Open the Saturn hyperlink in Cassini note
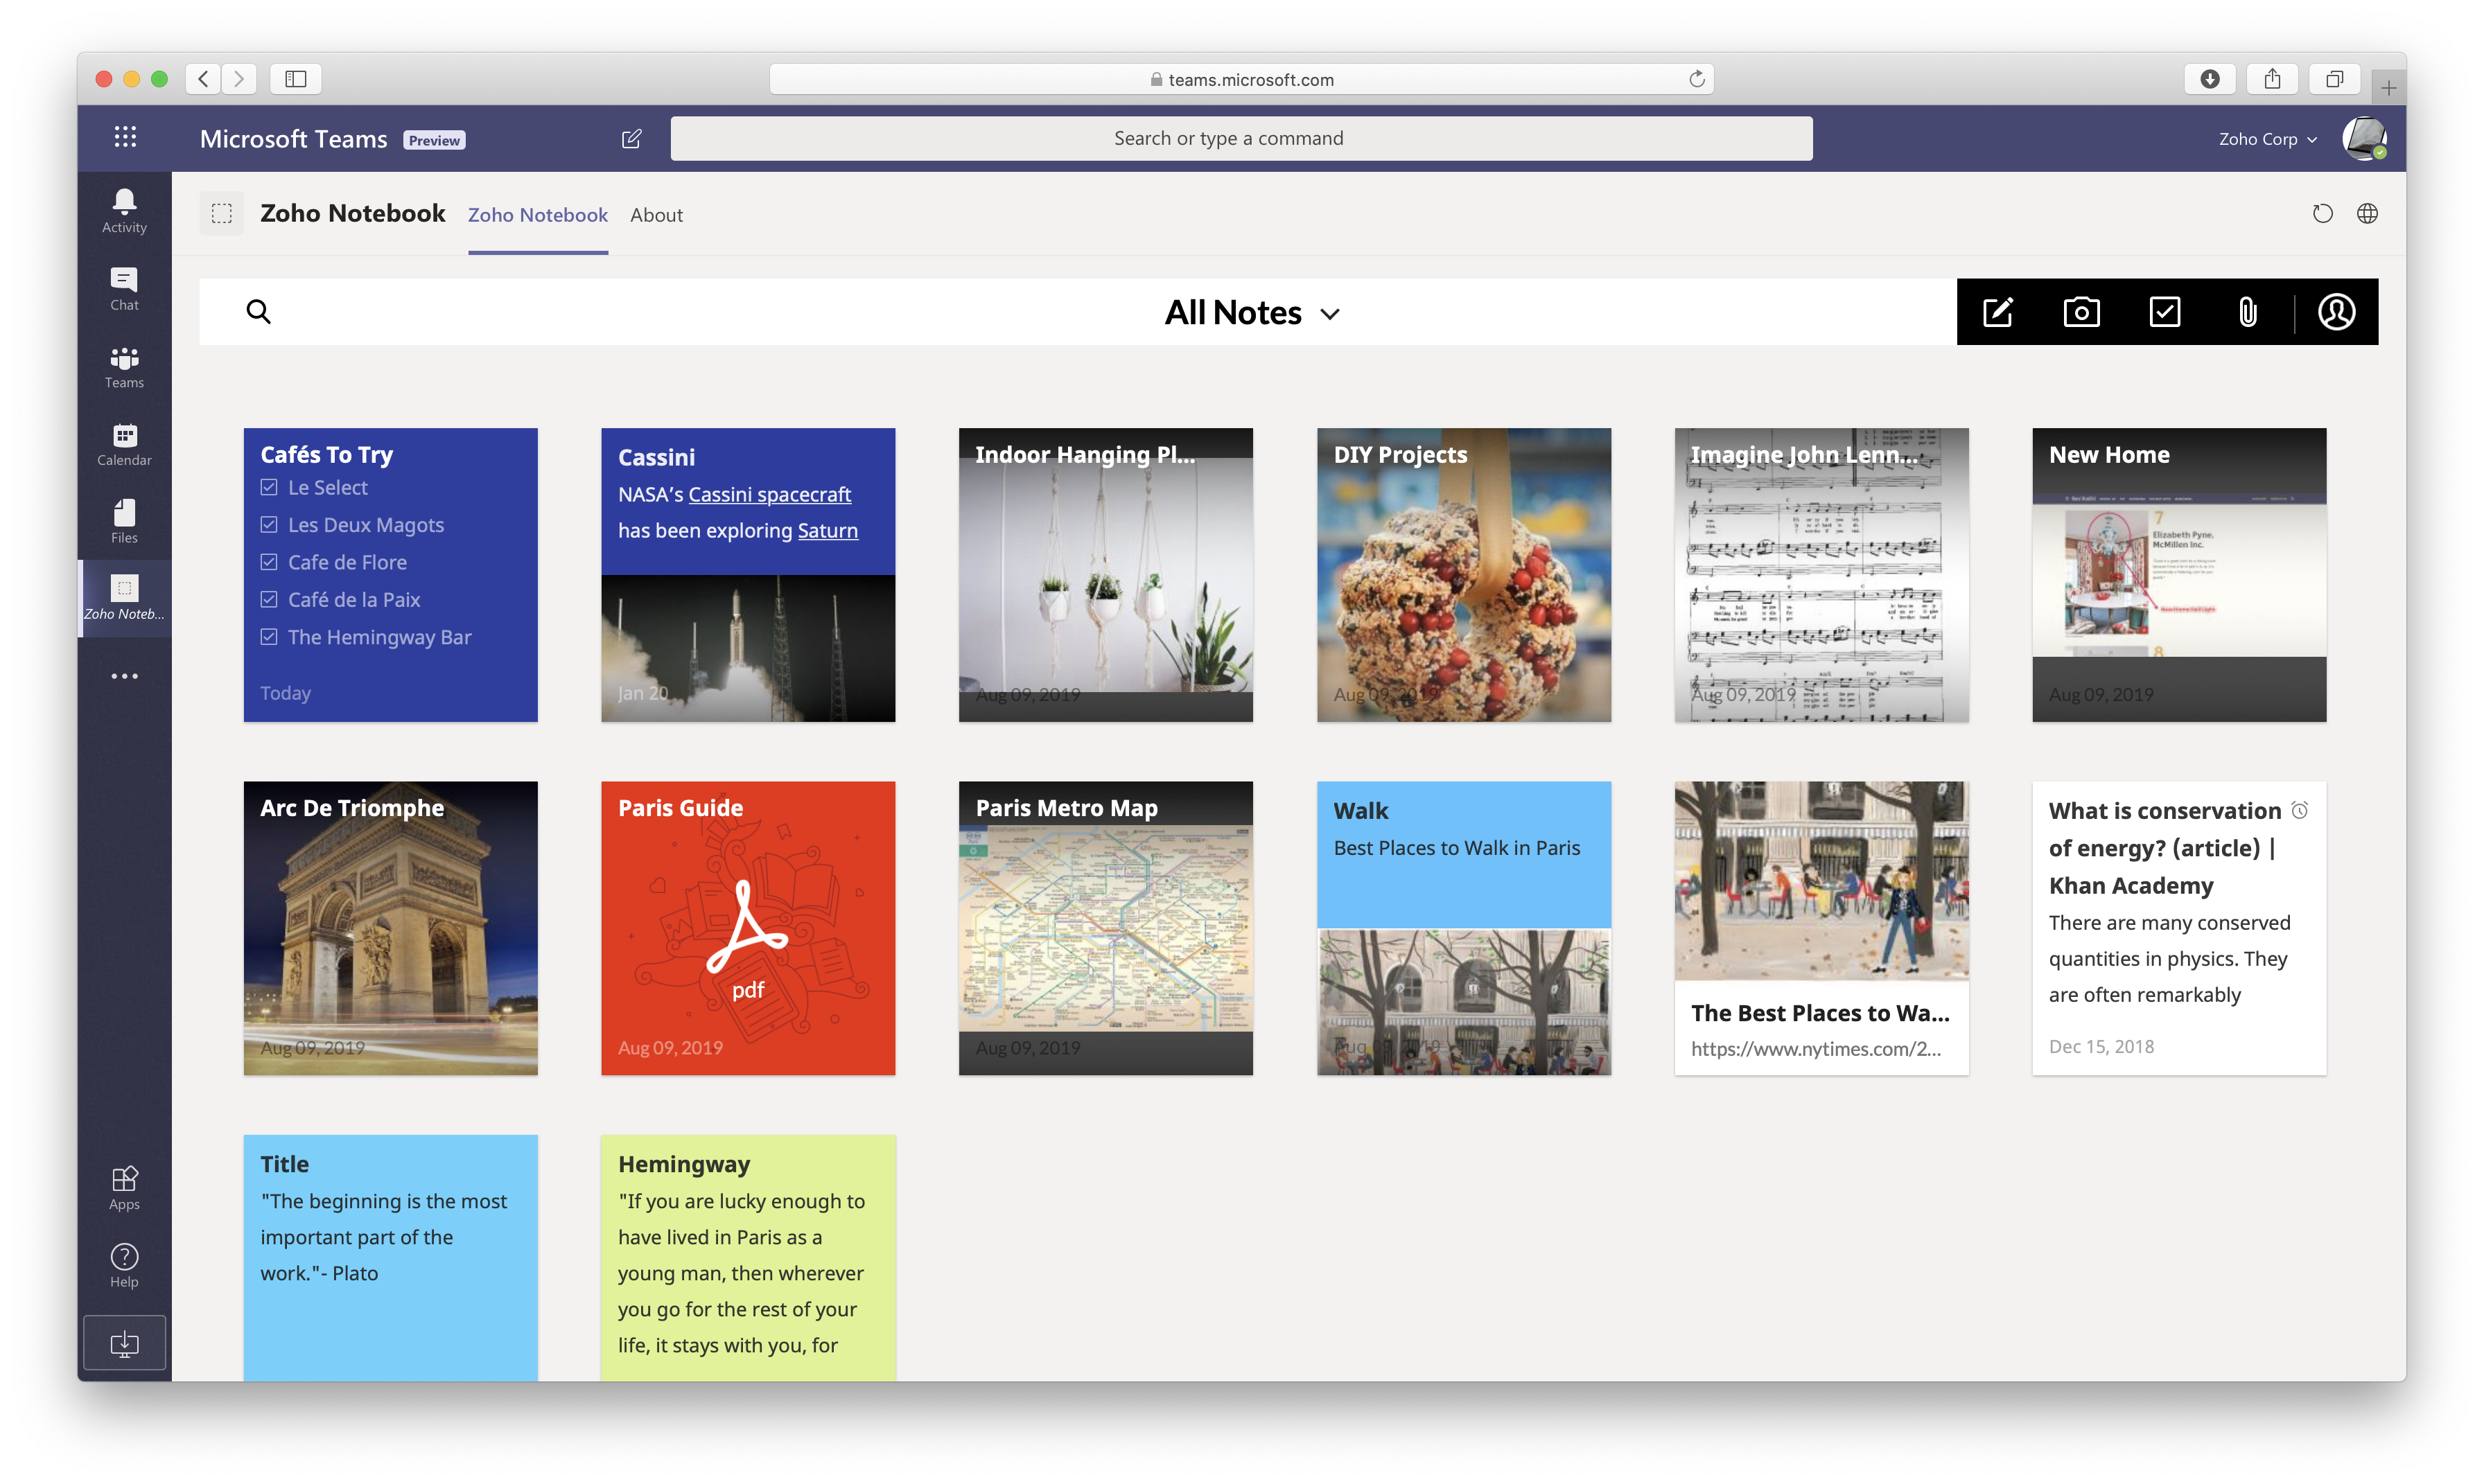This screenshot has width=2484, height=1484. [828, 531]
